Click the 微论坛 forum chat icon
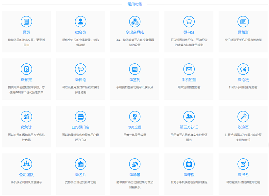 pyautogui.click(x=243, y=69)
